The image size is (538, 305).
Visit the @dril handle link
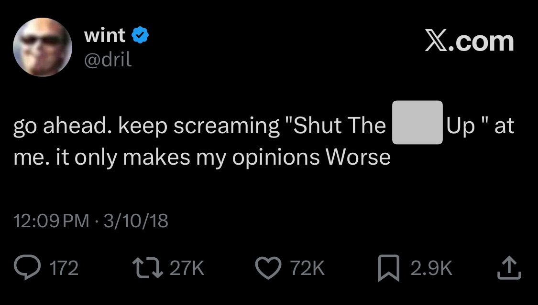pyautogui.click(x=108, y=59)
